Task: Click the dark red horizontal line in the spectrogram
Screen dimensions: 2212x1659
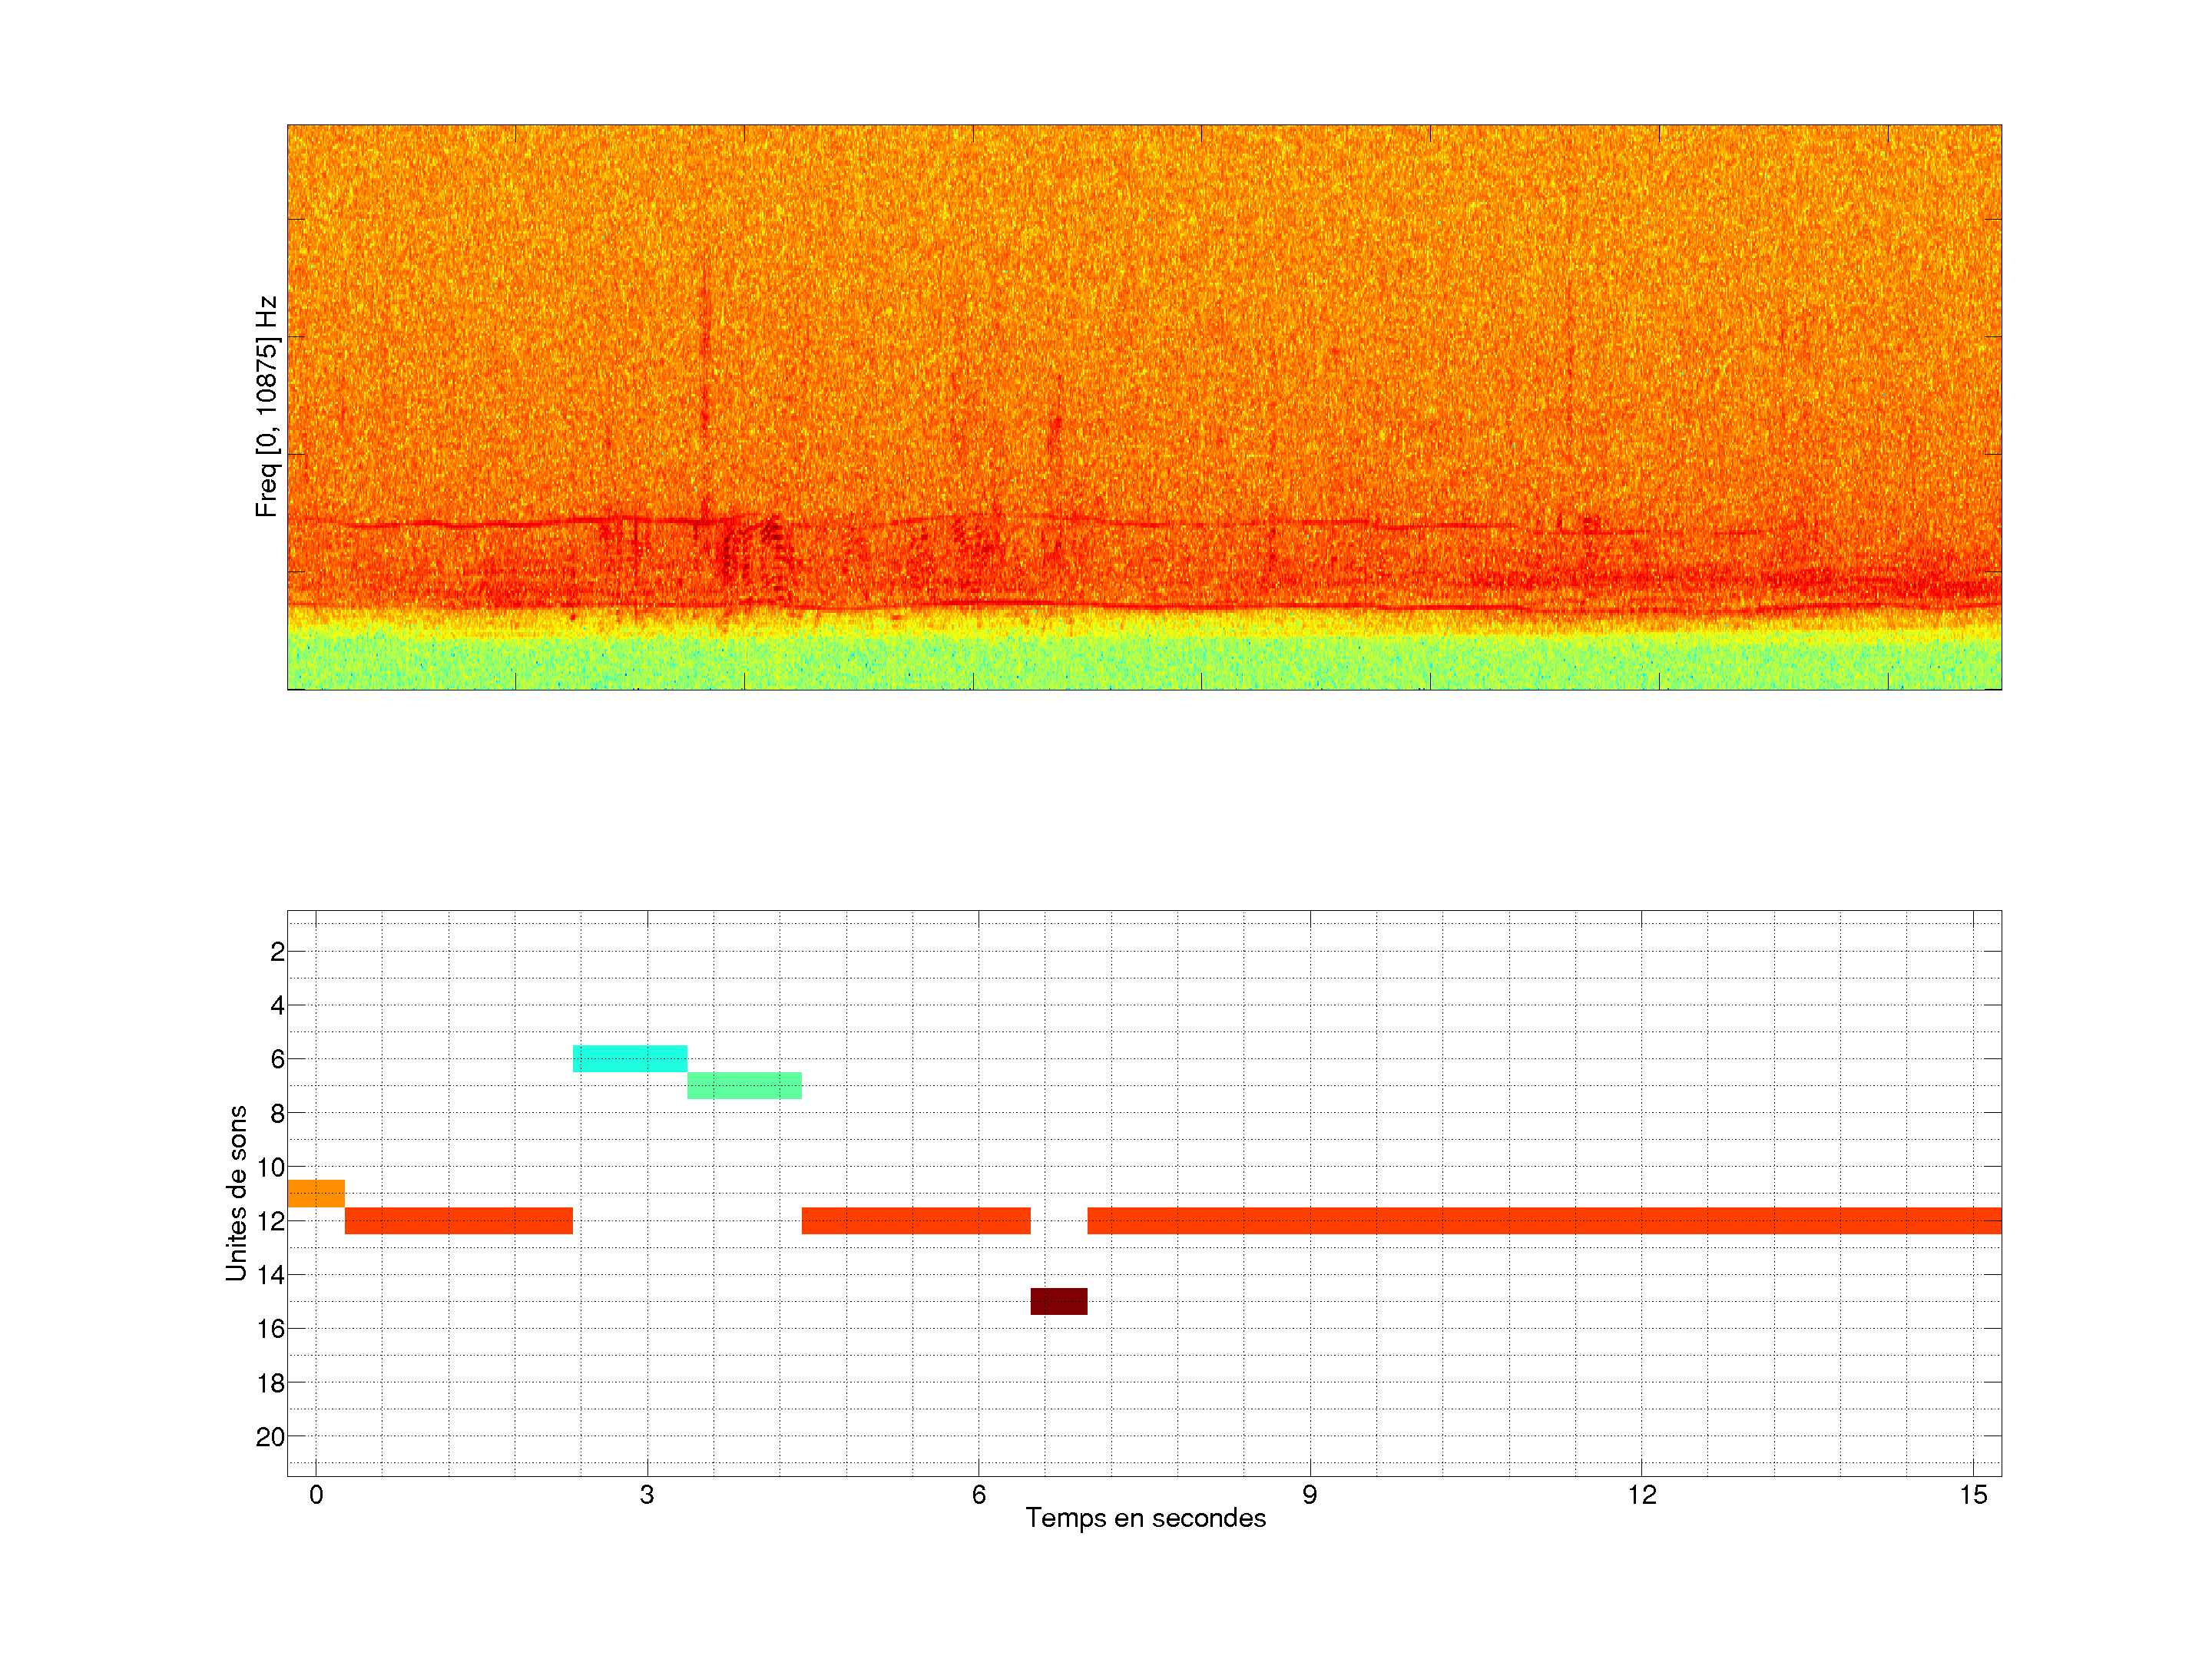Action: [1000, 603]
